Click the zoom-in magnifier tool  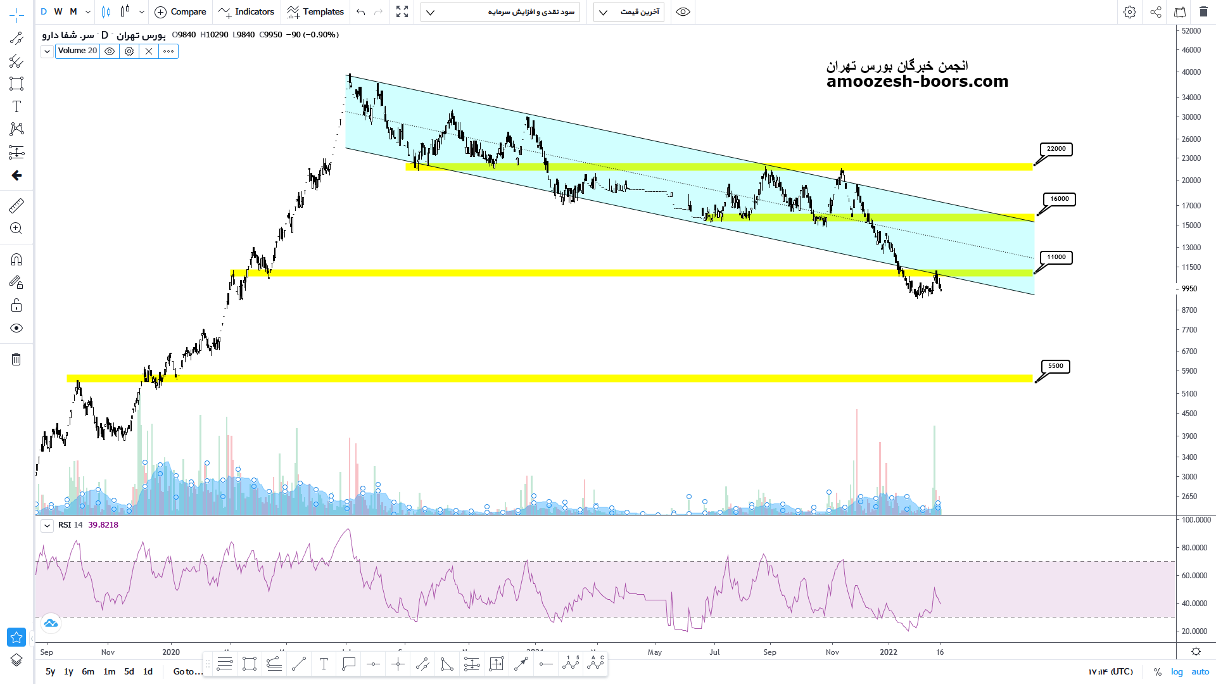click(x=16, y=229)
